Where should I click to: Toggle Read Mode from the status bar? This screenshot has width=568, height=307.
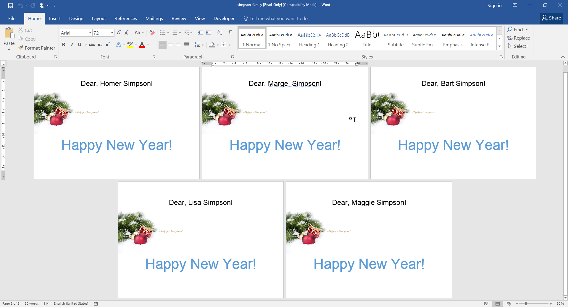(x=486, y=303)
